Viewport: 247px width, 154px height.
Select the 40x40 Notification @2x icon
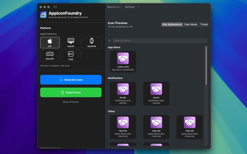(156, 94)
